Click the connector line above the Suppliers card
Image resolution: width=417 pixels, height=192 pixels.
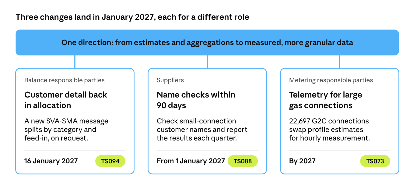tap(207, 62)
